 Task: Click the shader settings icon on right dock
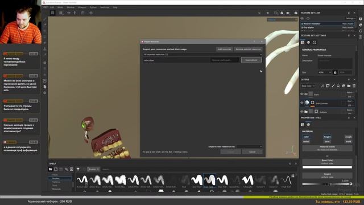click(x=361, y=25)
